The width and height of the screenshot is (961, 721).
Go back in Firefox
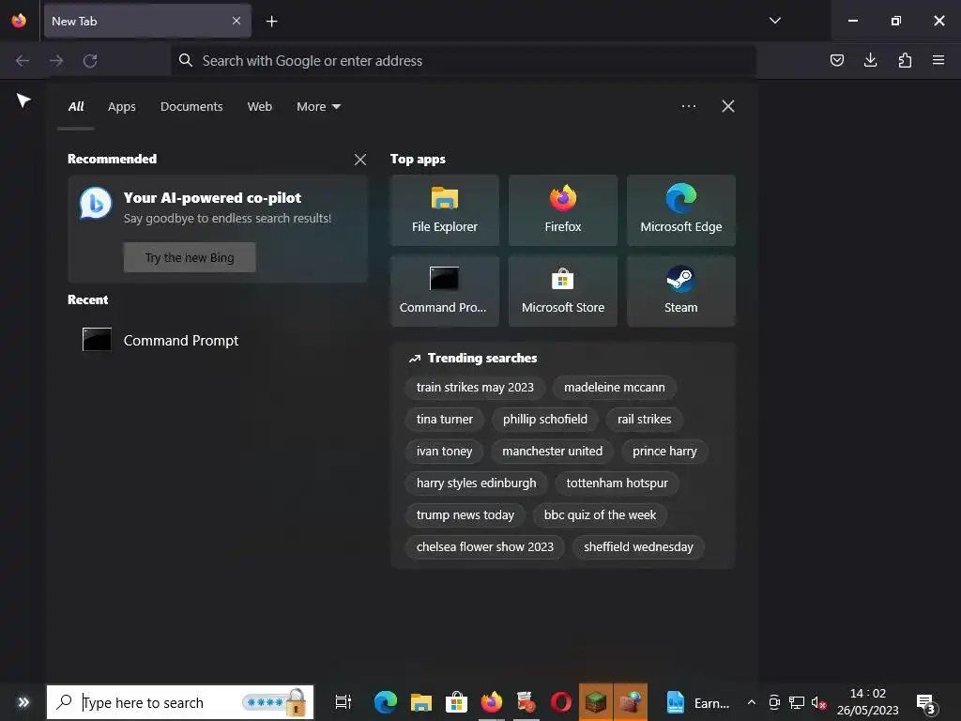click(23, 61)
